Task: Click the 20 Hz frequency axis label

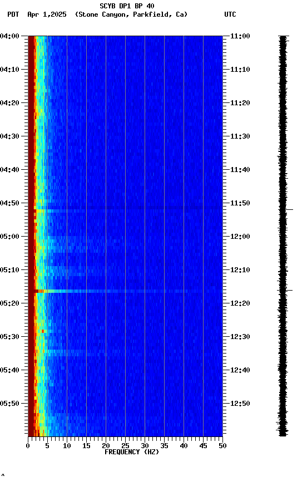Action: coord(106,446)
